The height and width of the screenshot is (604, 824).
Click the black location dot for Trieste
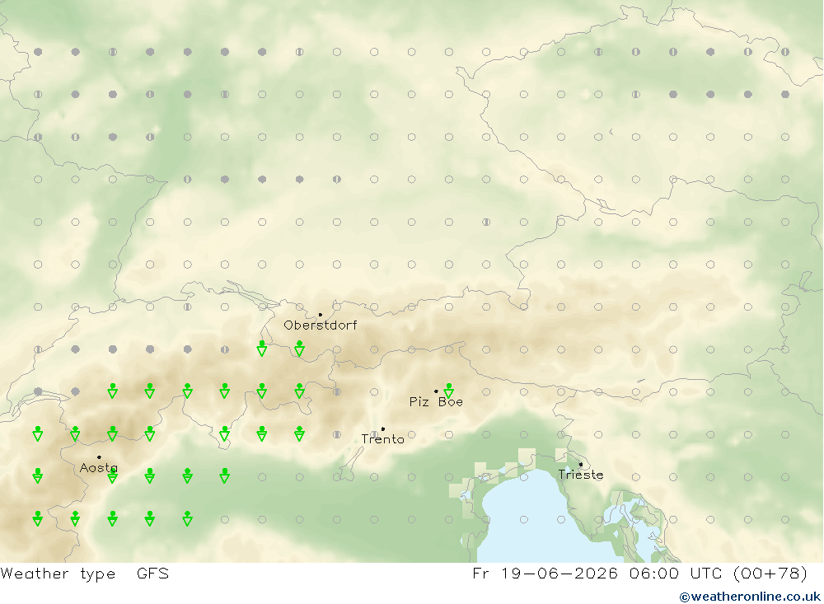[x=581, y=464]
